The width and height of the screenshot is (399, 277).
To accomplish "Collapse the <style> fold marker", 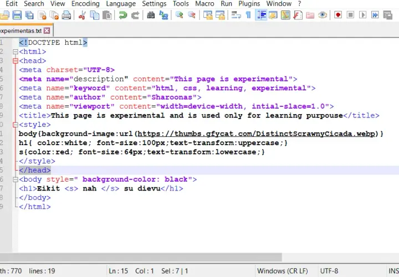I will coord(16,125).
